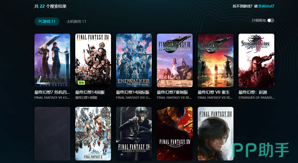Open the Final Fantasy XI cover
This screenshot has width=298, height=163.
click(93, 134)
